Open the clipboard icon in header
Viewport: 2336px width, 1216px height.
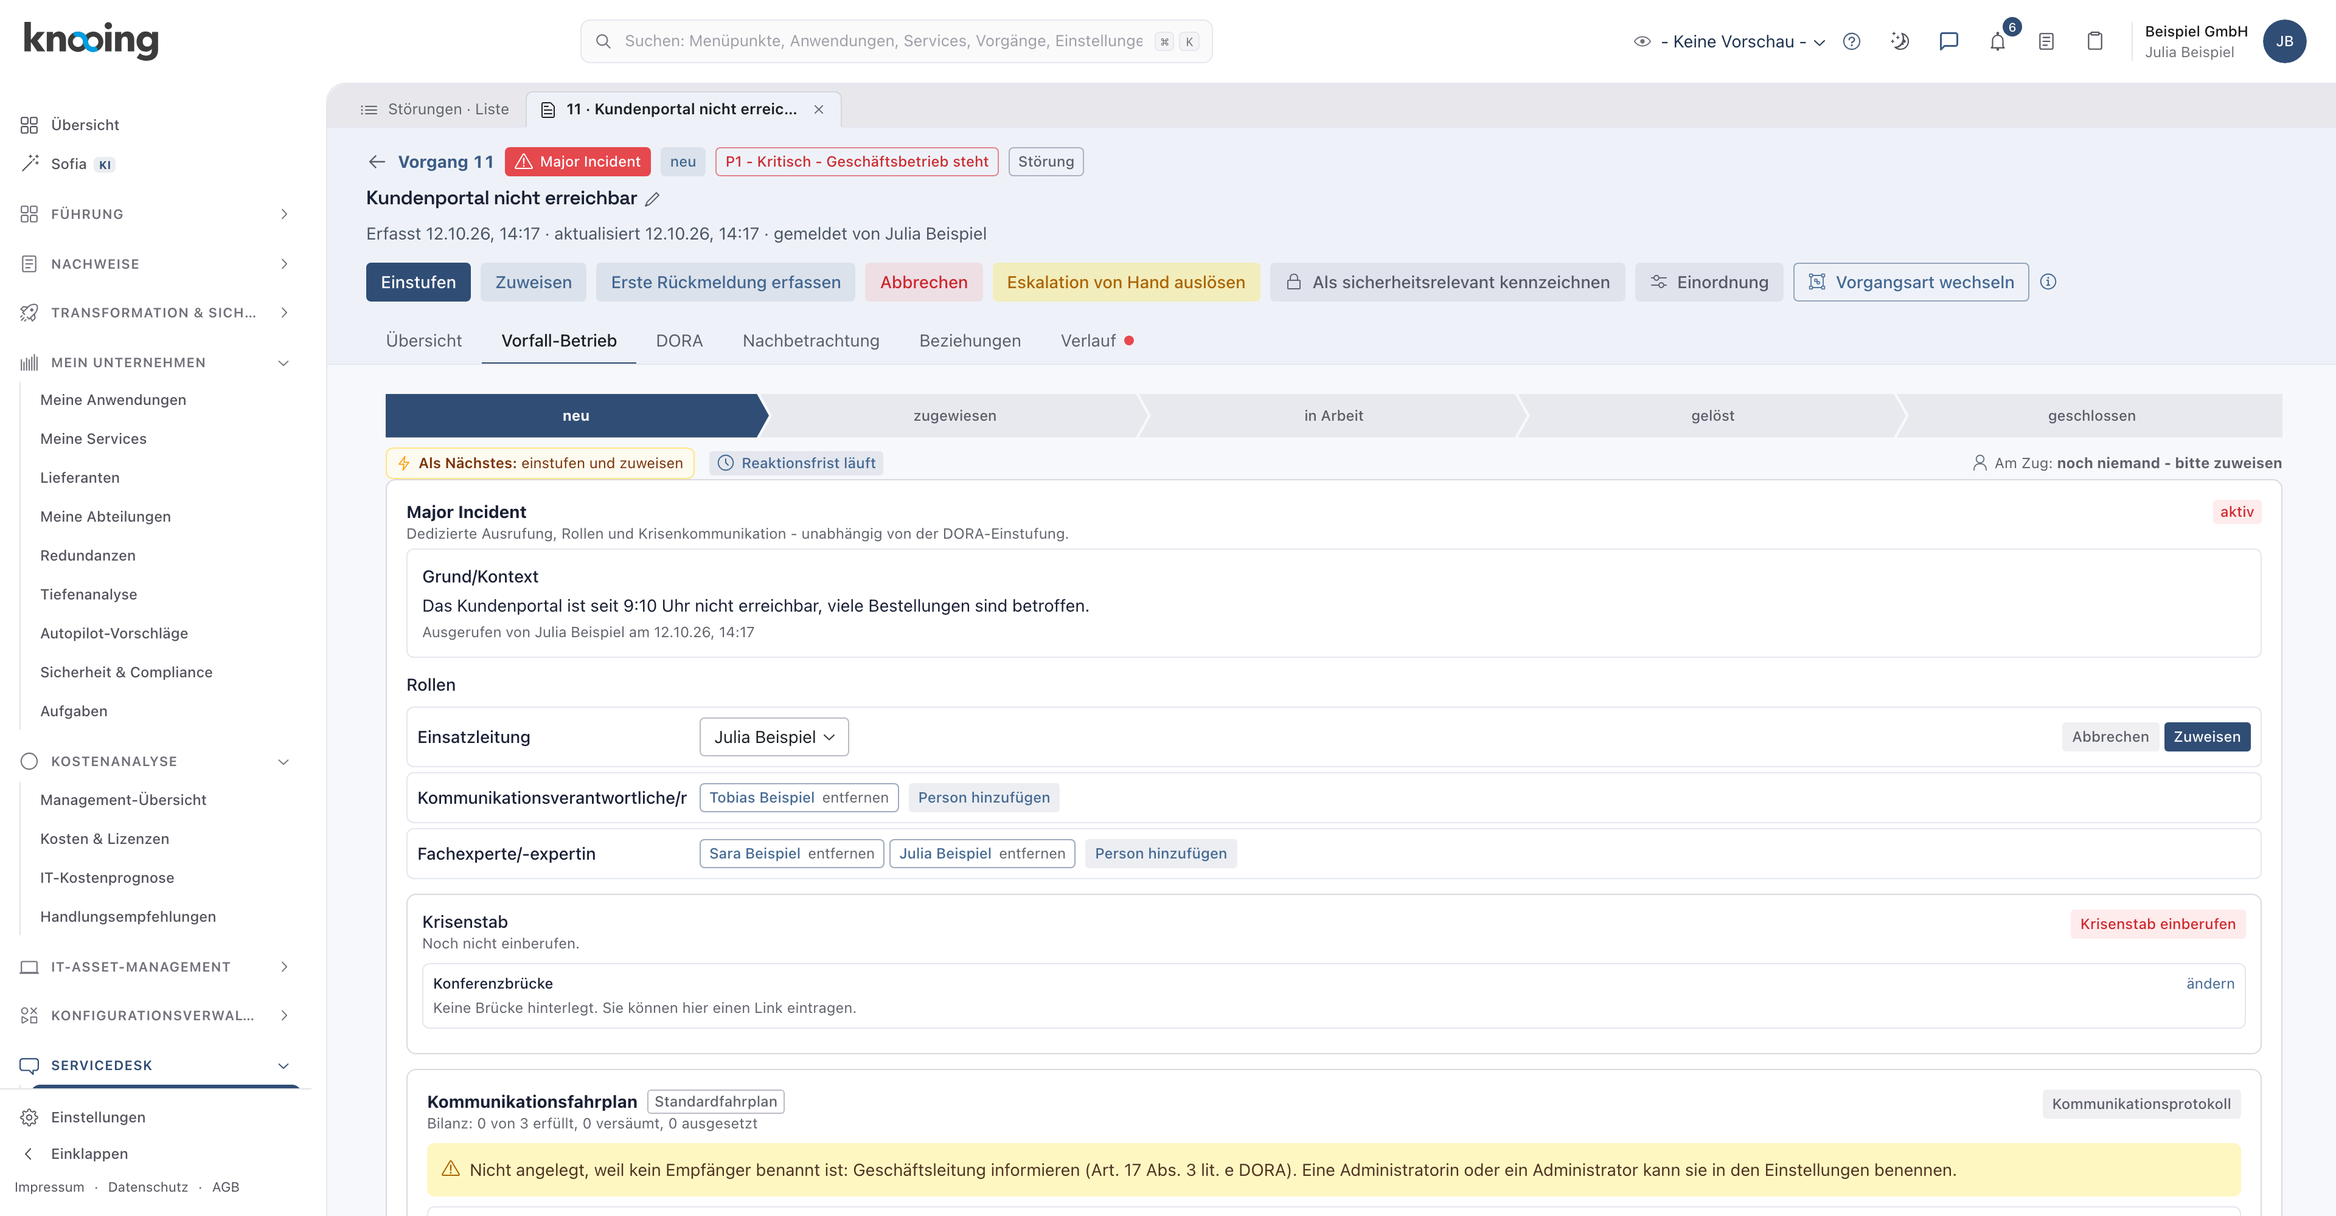[x=2094, y=42]
